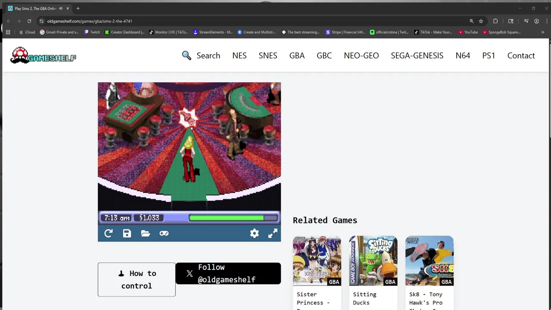Enter fullscreen mode for the game
Viewport: 551px width, 310px height.
point(273,233)
